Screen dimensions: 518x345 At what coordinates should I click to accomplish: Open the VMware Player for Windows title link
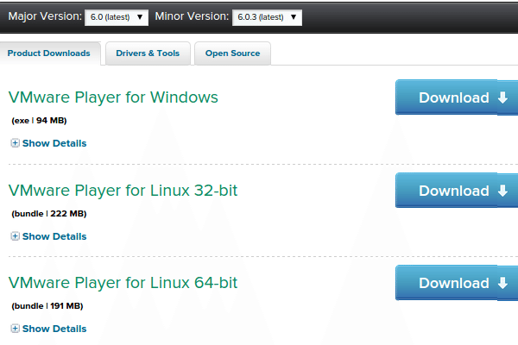pos(113,97)
